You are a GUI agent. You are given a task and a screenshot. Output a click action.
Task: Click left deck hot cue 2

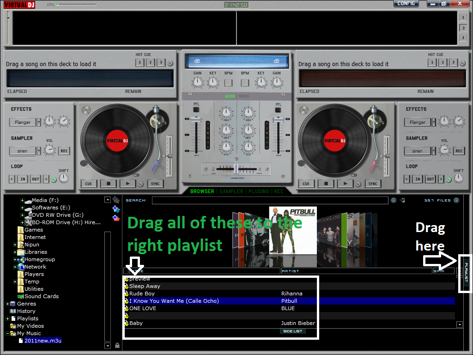(x=150, y=62)
